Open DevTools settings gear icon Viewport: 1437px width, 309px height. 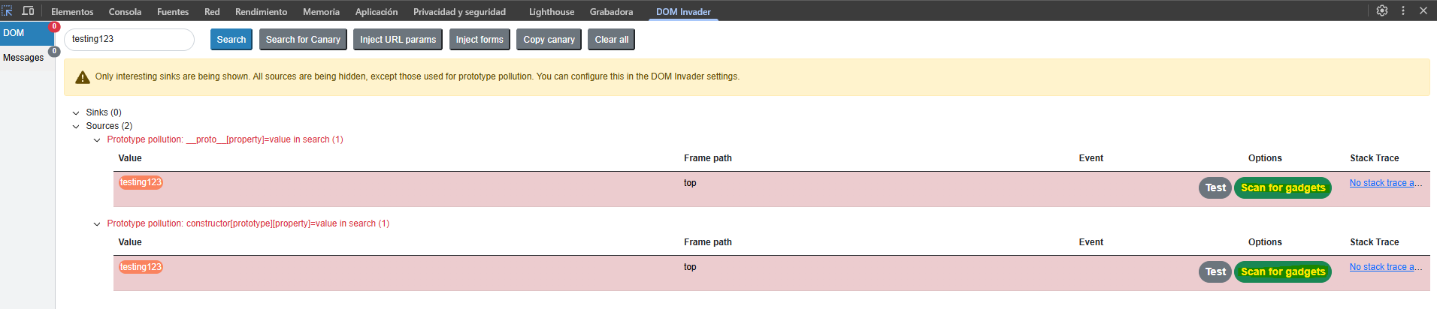coord(1381,10)
